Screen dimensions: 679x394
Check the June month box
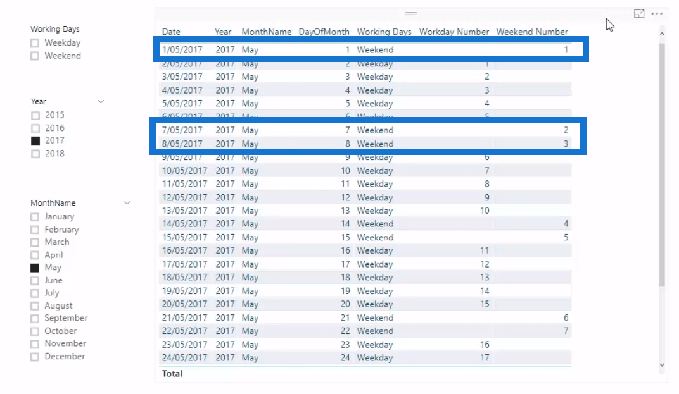(35, 281)
